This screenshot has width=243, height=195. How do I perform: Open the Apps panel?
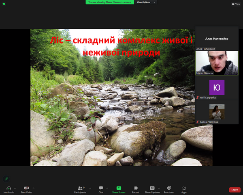tap(184, 188)
